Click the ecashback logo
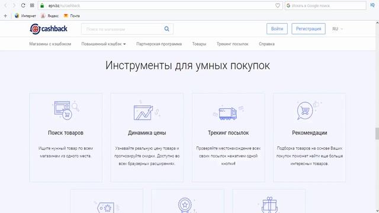 [x=49, y=29]
